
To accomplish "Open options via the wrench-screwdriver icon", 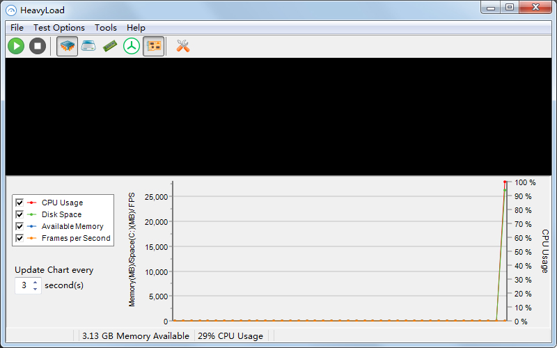I will click(x=183, y=47).
